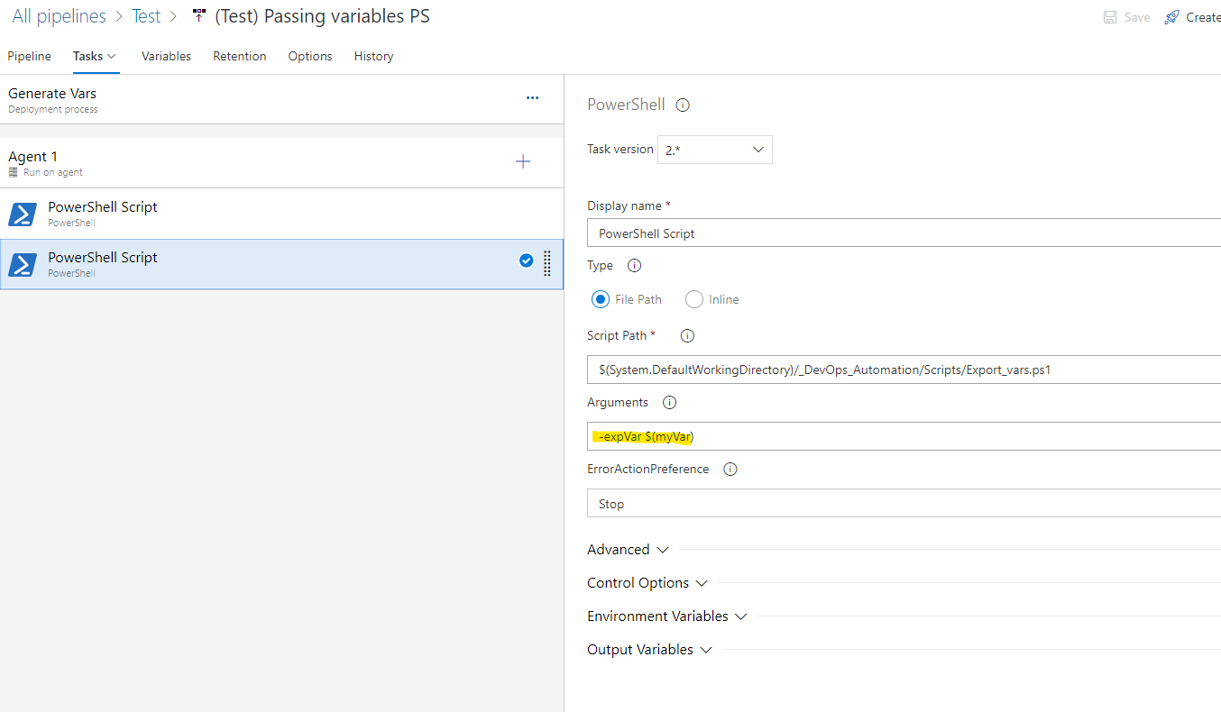Switch to the History tab
1221x712 pixels.
point(373,56)
